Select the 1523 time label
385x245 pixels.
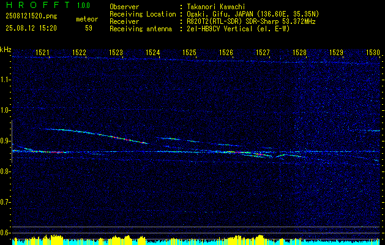pyautogui.click(x=116, y=52)
